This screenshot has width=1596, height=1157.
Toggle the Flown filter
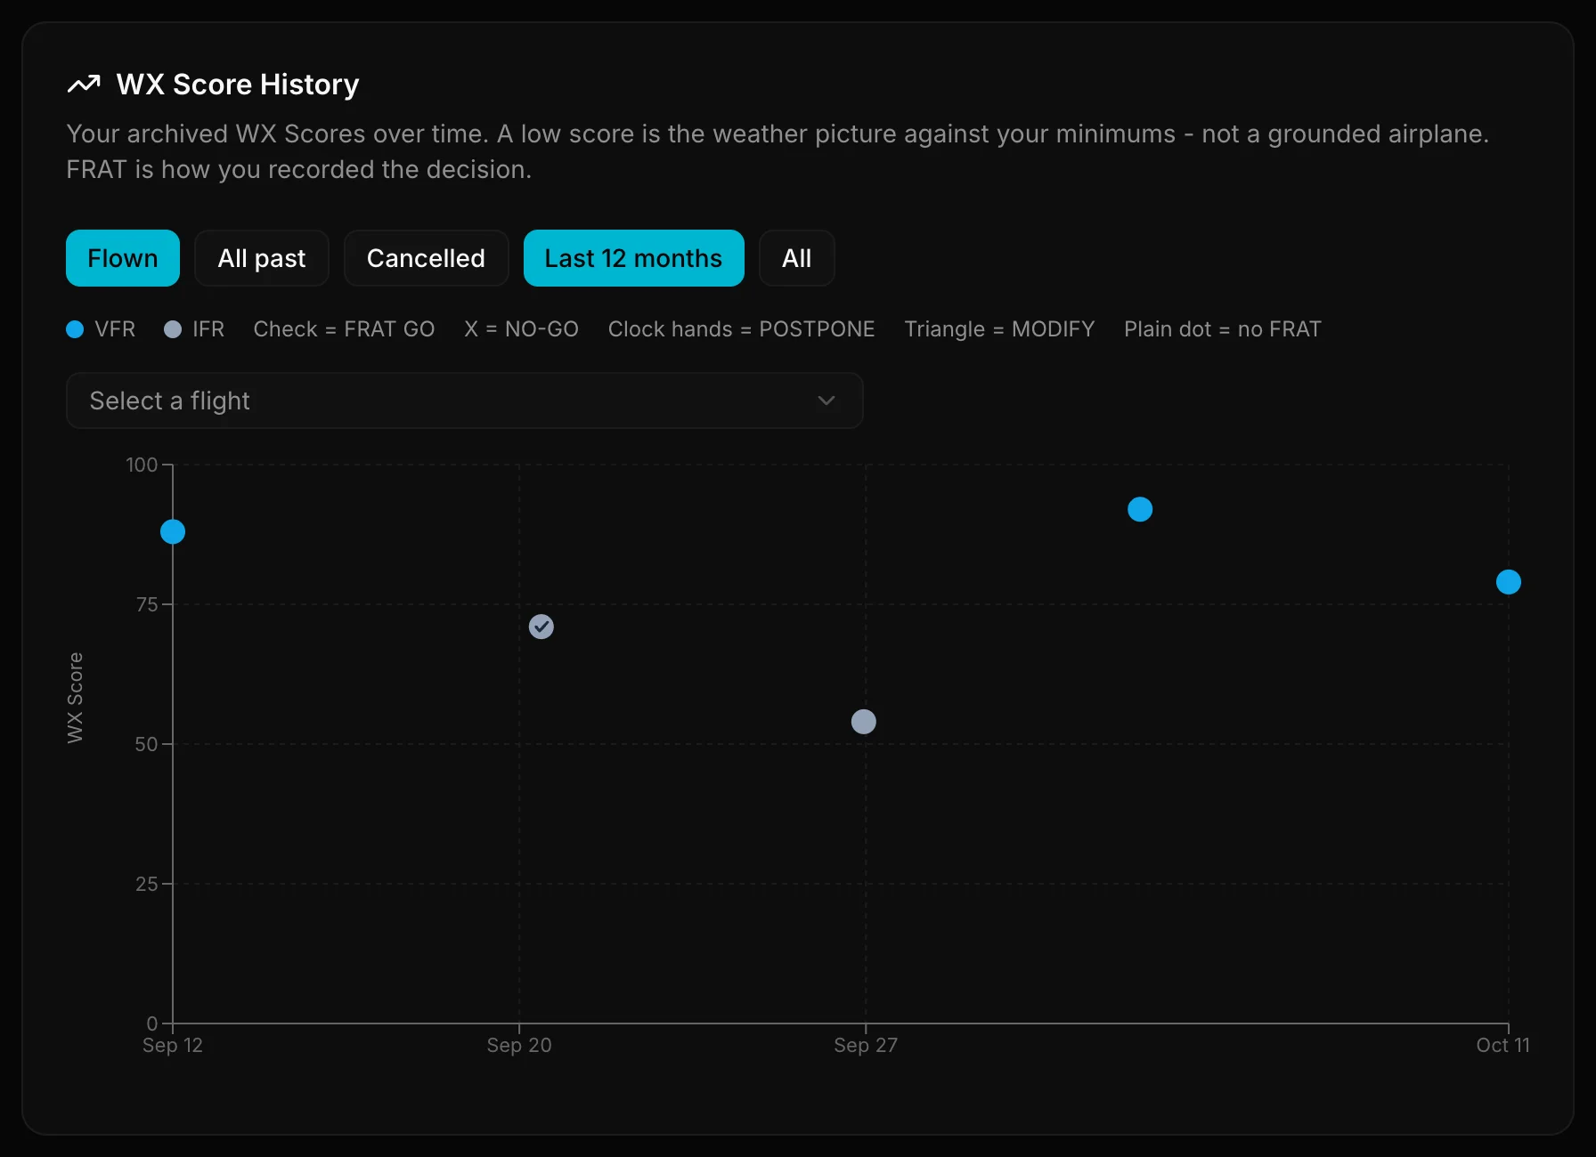point(123,258)
